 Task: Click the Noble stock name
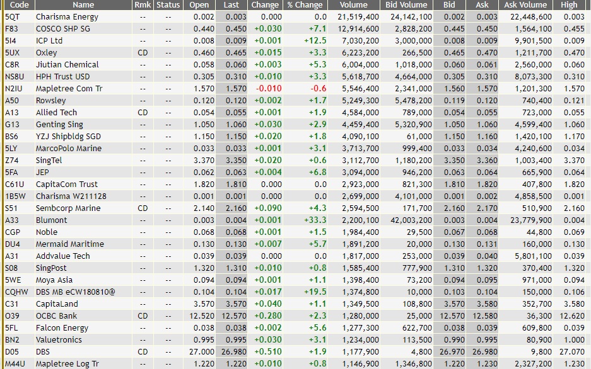(x=47, y=232)
